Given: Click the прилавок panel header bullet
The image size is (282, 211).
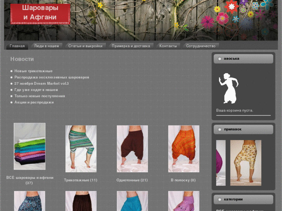Looking at the screenshot, I should click(220, 129).
